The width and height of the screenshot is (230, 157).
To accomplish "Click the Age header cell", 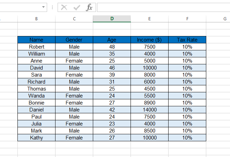I will click(112, 40).
